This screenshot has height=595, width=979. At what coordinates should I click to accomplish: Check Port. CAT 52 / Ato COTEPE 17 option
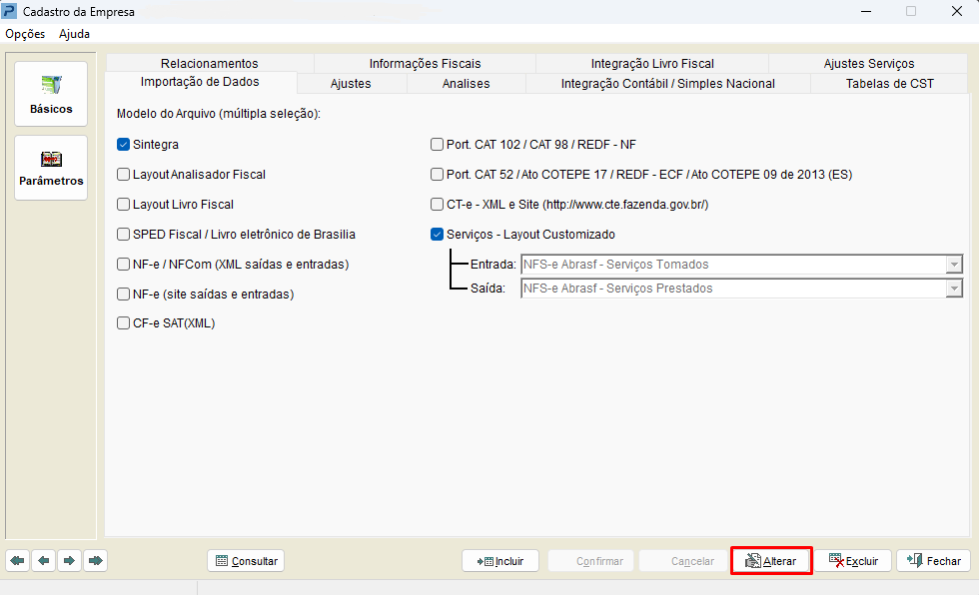tap(438, 175)
